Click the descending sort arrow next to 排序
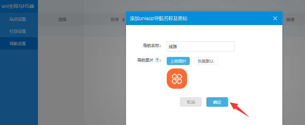 [x=123, y=20]
